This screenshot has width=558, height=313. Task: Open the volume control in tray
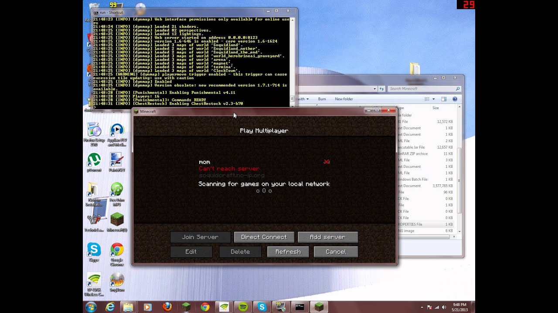click(x=445, y=307)
